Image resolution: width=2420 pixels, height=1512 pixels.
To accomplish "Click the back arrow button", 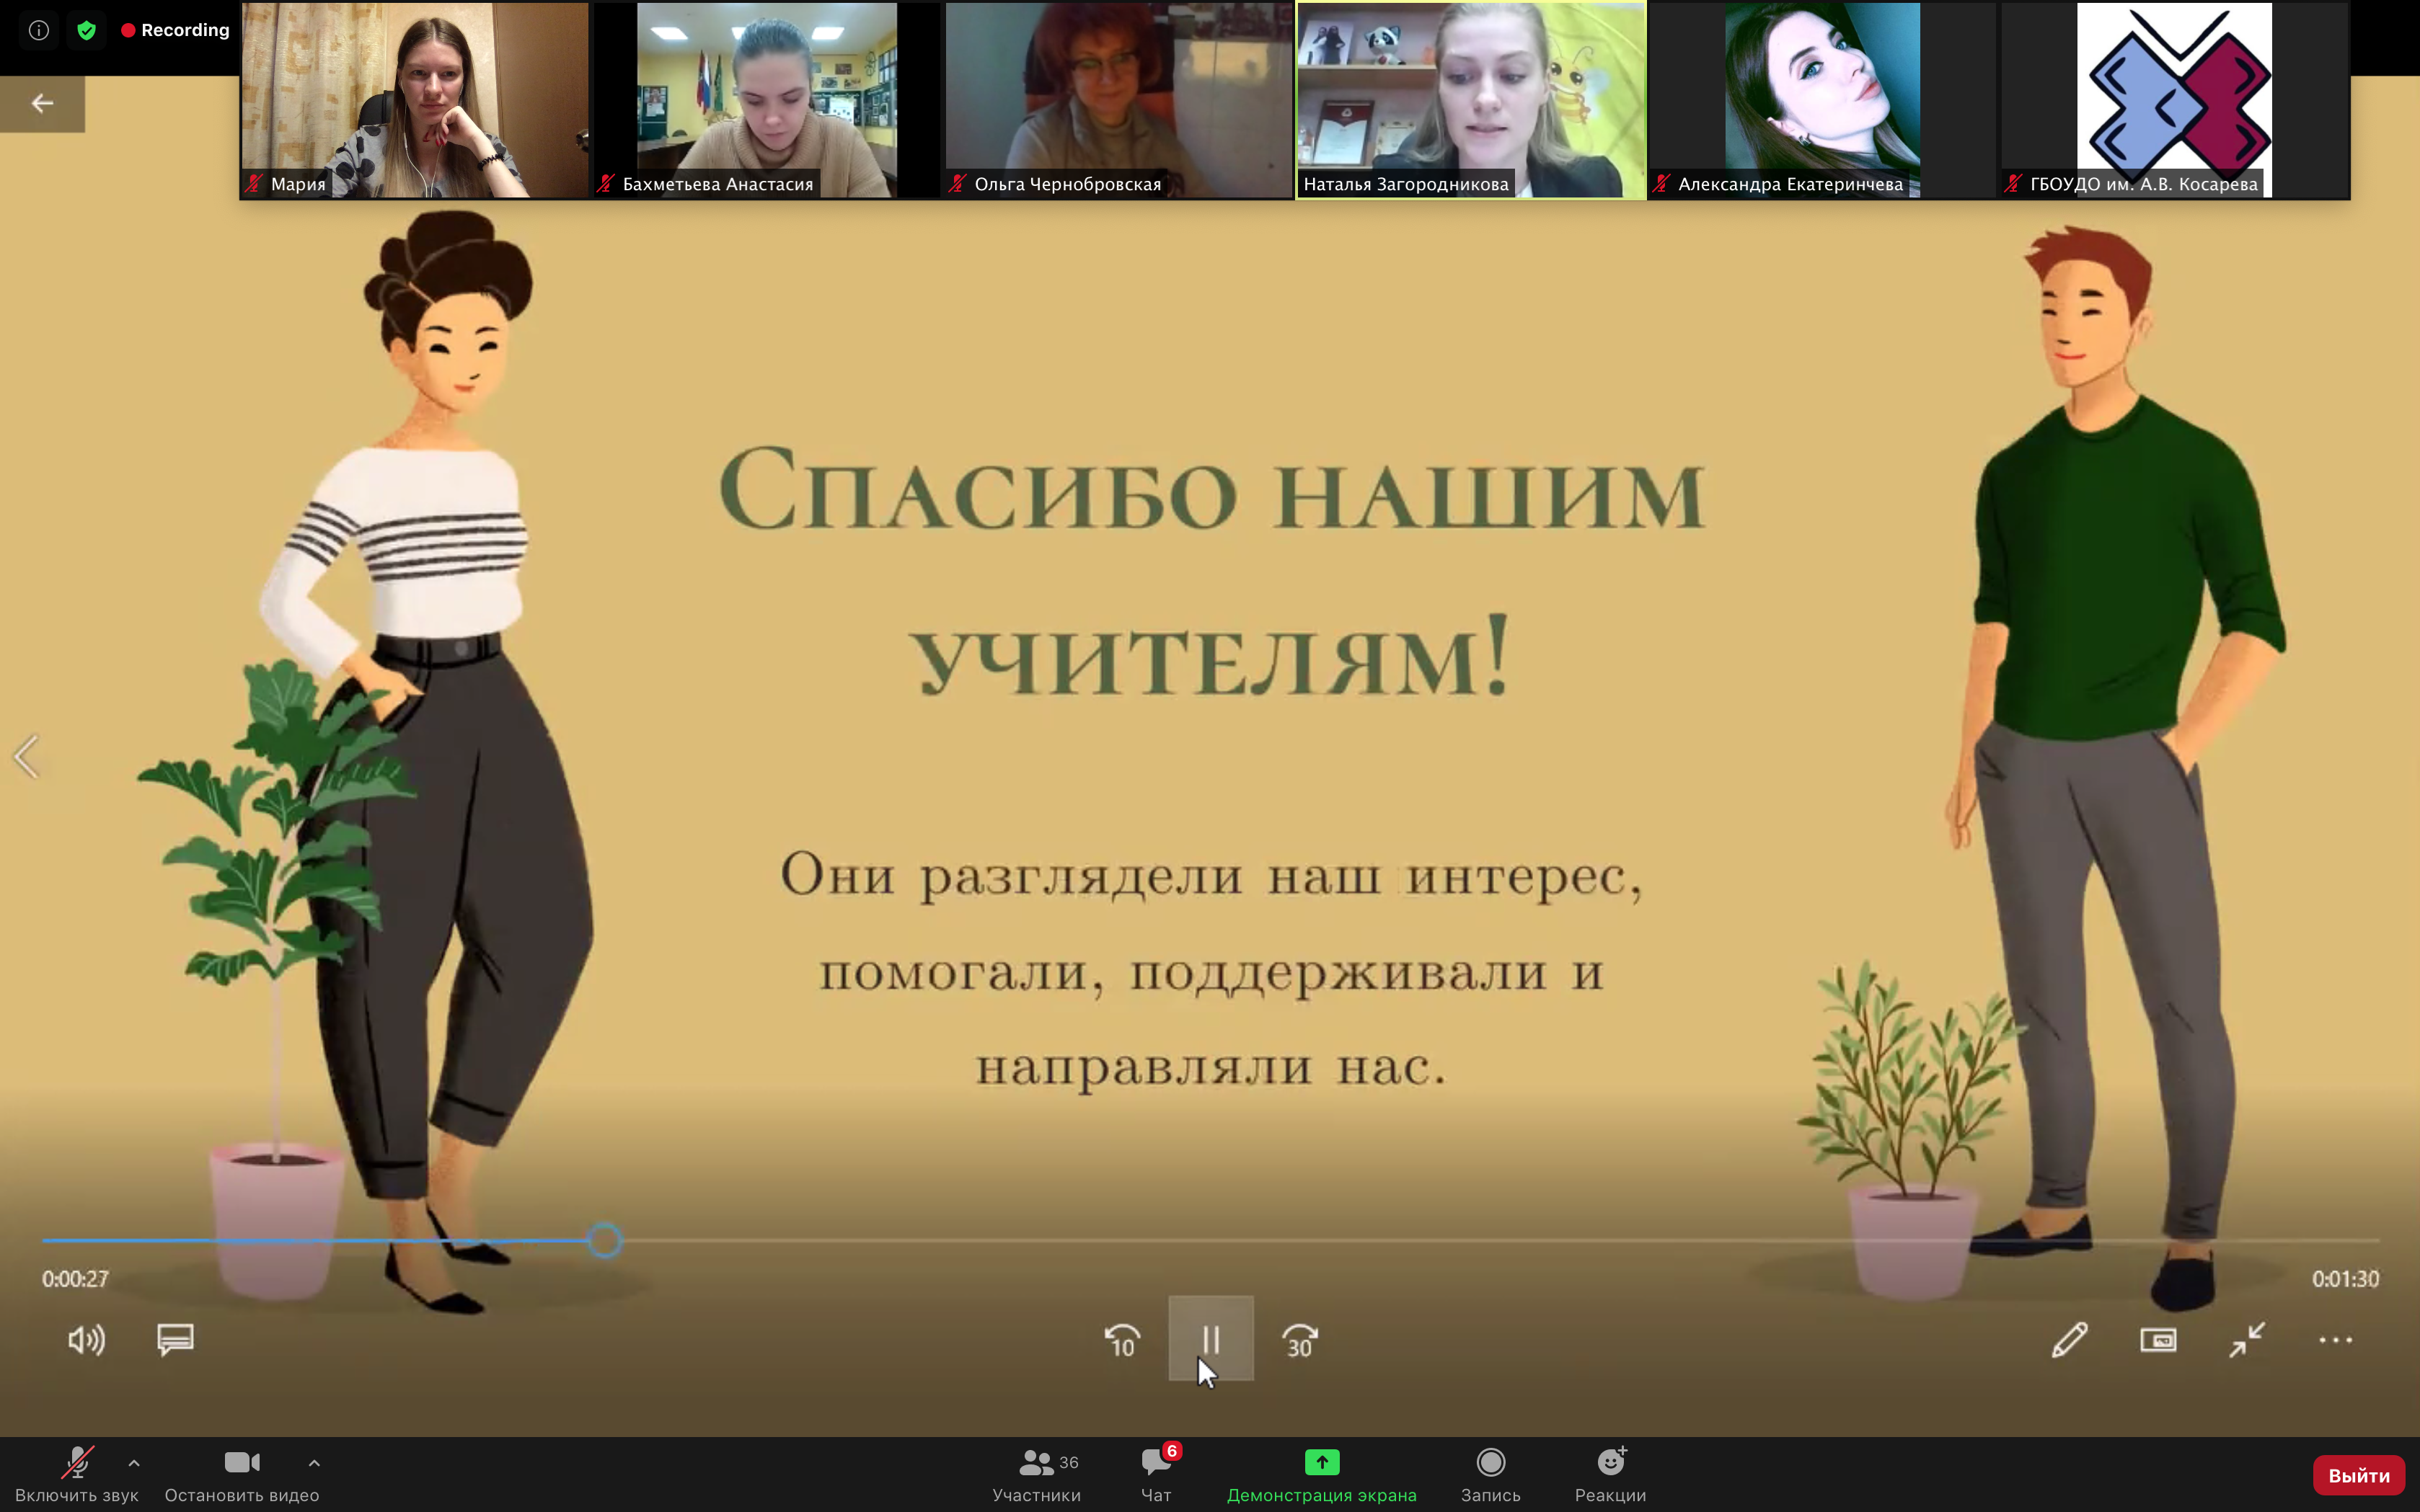I will coord(42,103).
